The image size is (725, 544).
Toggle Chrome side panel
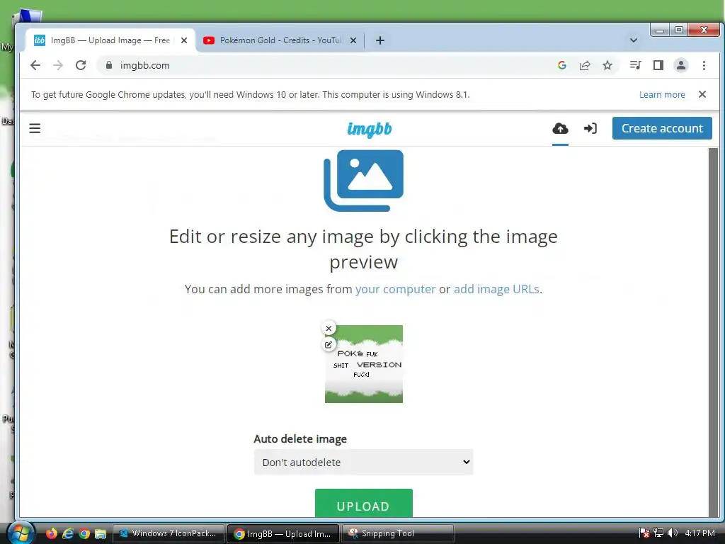click(x=658, y=65)
